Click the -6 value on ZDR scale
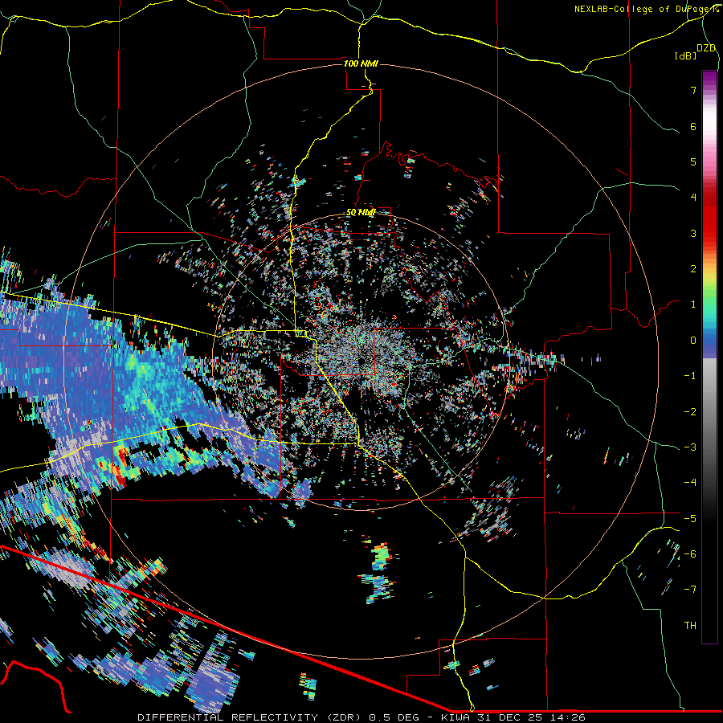 [x=690, y=554]
